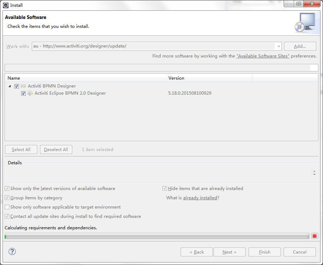Cancel the Install dialog
Screen dimensions: 323x265
pos(299,252)
